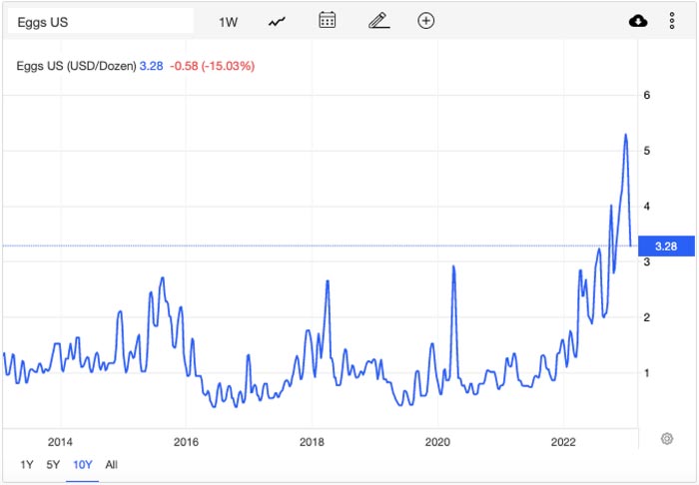Click the 2016 x-axis label
The width and height of the screenshot is (699, 485).
coord(186,442)
